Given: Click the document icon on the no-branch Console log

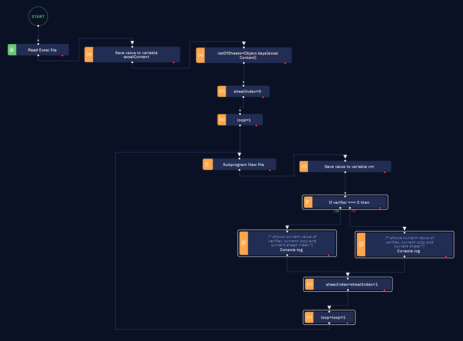Looking at the screenshot, I should coord(361,244).
